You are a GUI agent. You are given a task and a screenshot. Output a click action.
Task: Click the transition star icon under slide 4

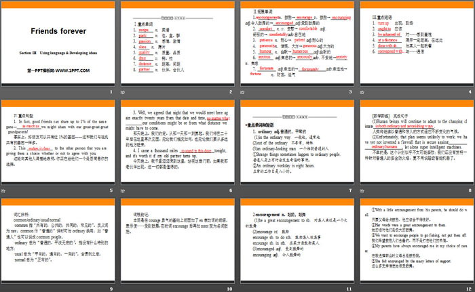click(360, 91)
